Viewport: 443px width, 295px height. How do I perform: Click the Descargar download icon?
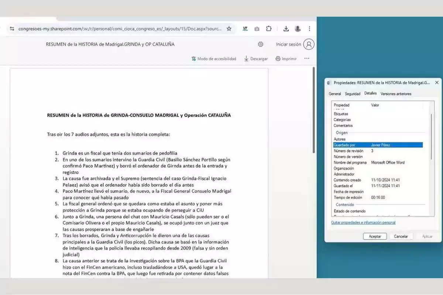(x=246, y=59)
